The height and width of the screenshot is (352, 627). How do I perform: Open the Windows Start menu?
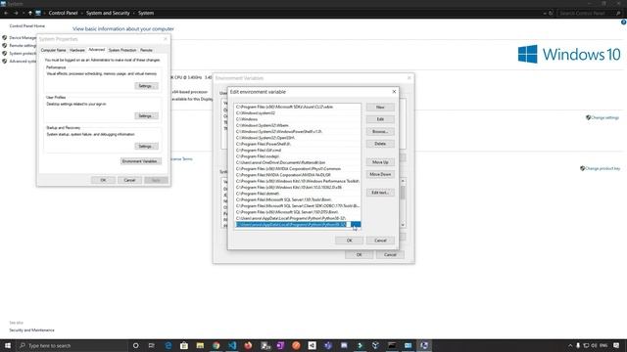(8, 345)
